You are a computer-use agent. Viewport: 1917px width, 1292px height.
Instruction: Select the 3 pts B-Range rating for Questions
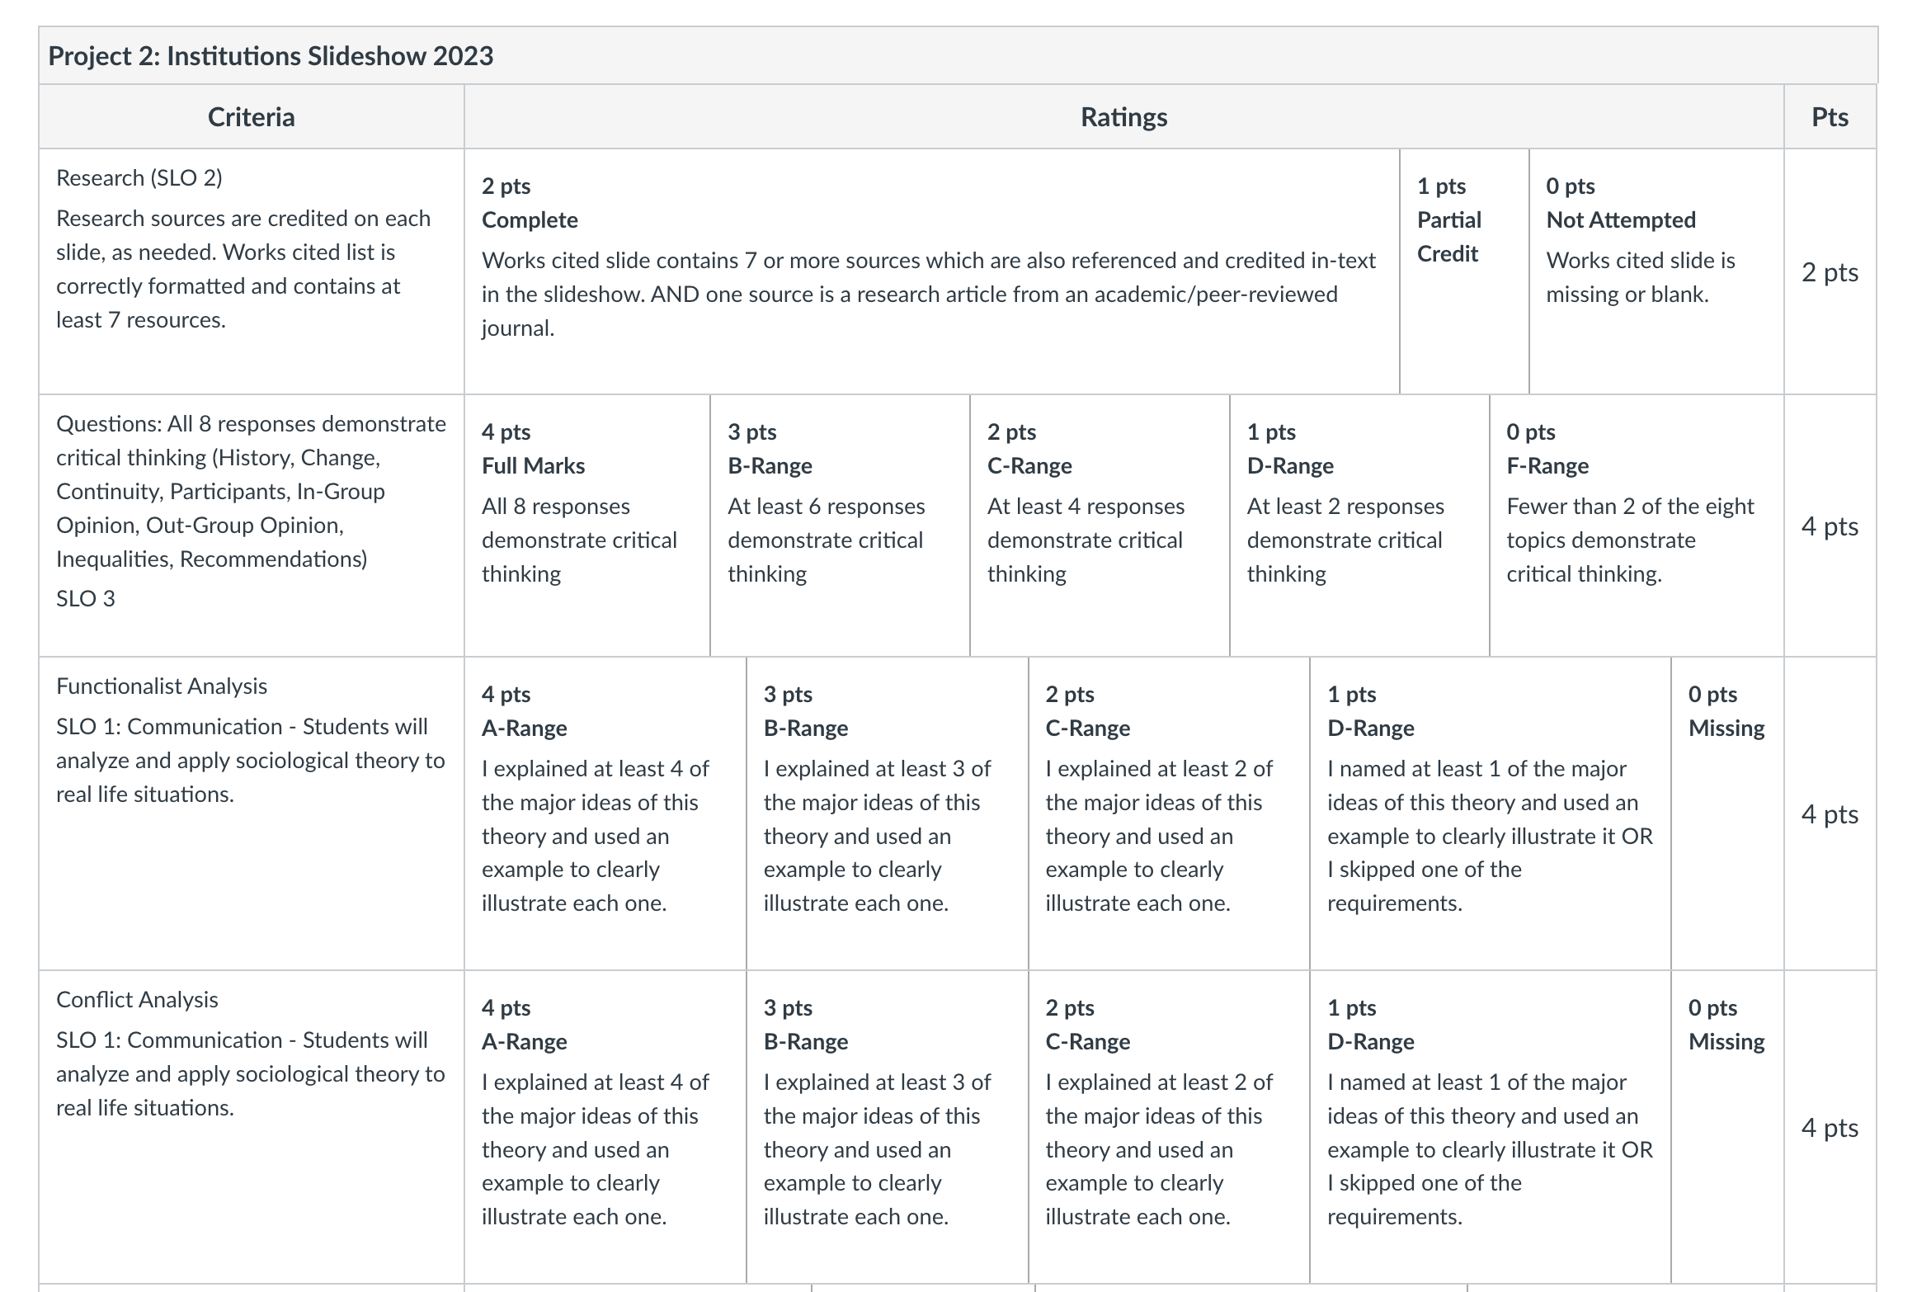(840, 526)
